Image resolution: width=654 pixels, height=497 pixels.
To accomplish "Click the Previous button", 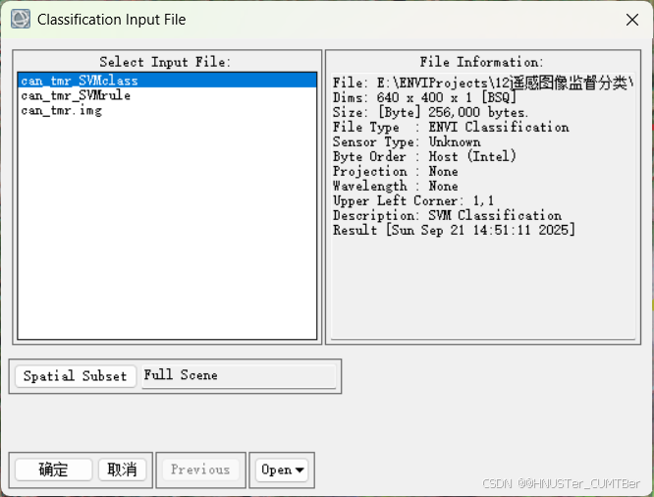I will (x=200, y=469).
